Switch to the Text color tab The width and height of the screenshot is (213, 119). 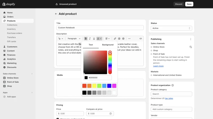click(91, 45)
